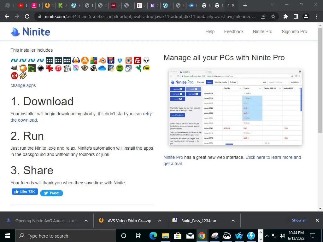This screenshot has width=323, height=242.
Task: Click the Dropbox icon
Action: coord(120,60)
